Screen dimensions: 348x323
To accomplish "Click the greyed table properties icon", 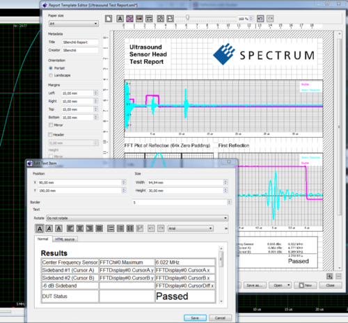I will click(140, 228).
